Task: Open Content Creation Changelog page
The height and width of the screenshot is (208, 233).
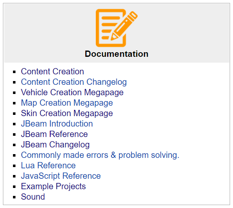Action: click(74, 82)
